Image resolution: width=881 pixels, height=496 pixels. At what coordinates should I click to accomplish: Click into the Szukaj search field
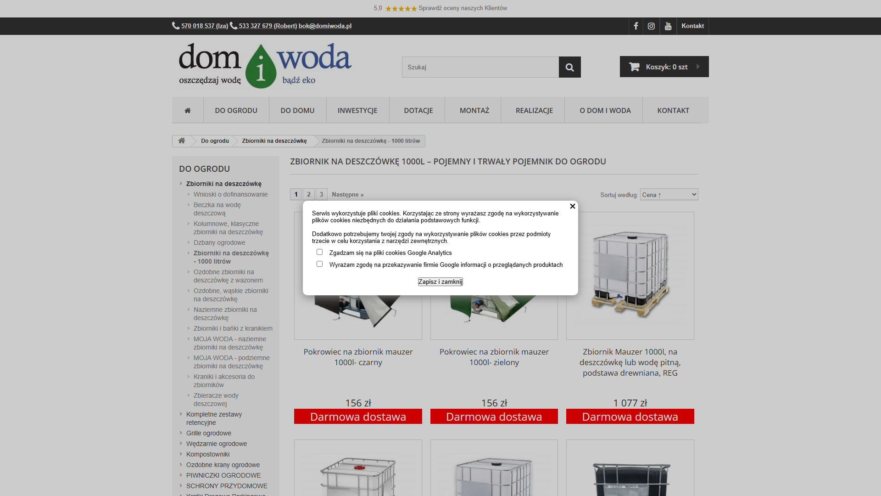(480, 67)
